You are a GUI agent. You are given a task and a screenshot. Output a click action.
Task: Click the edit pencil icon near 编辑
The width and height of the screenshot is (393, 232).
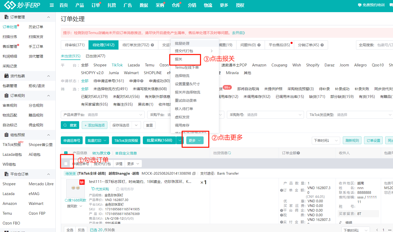(340, 222)
